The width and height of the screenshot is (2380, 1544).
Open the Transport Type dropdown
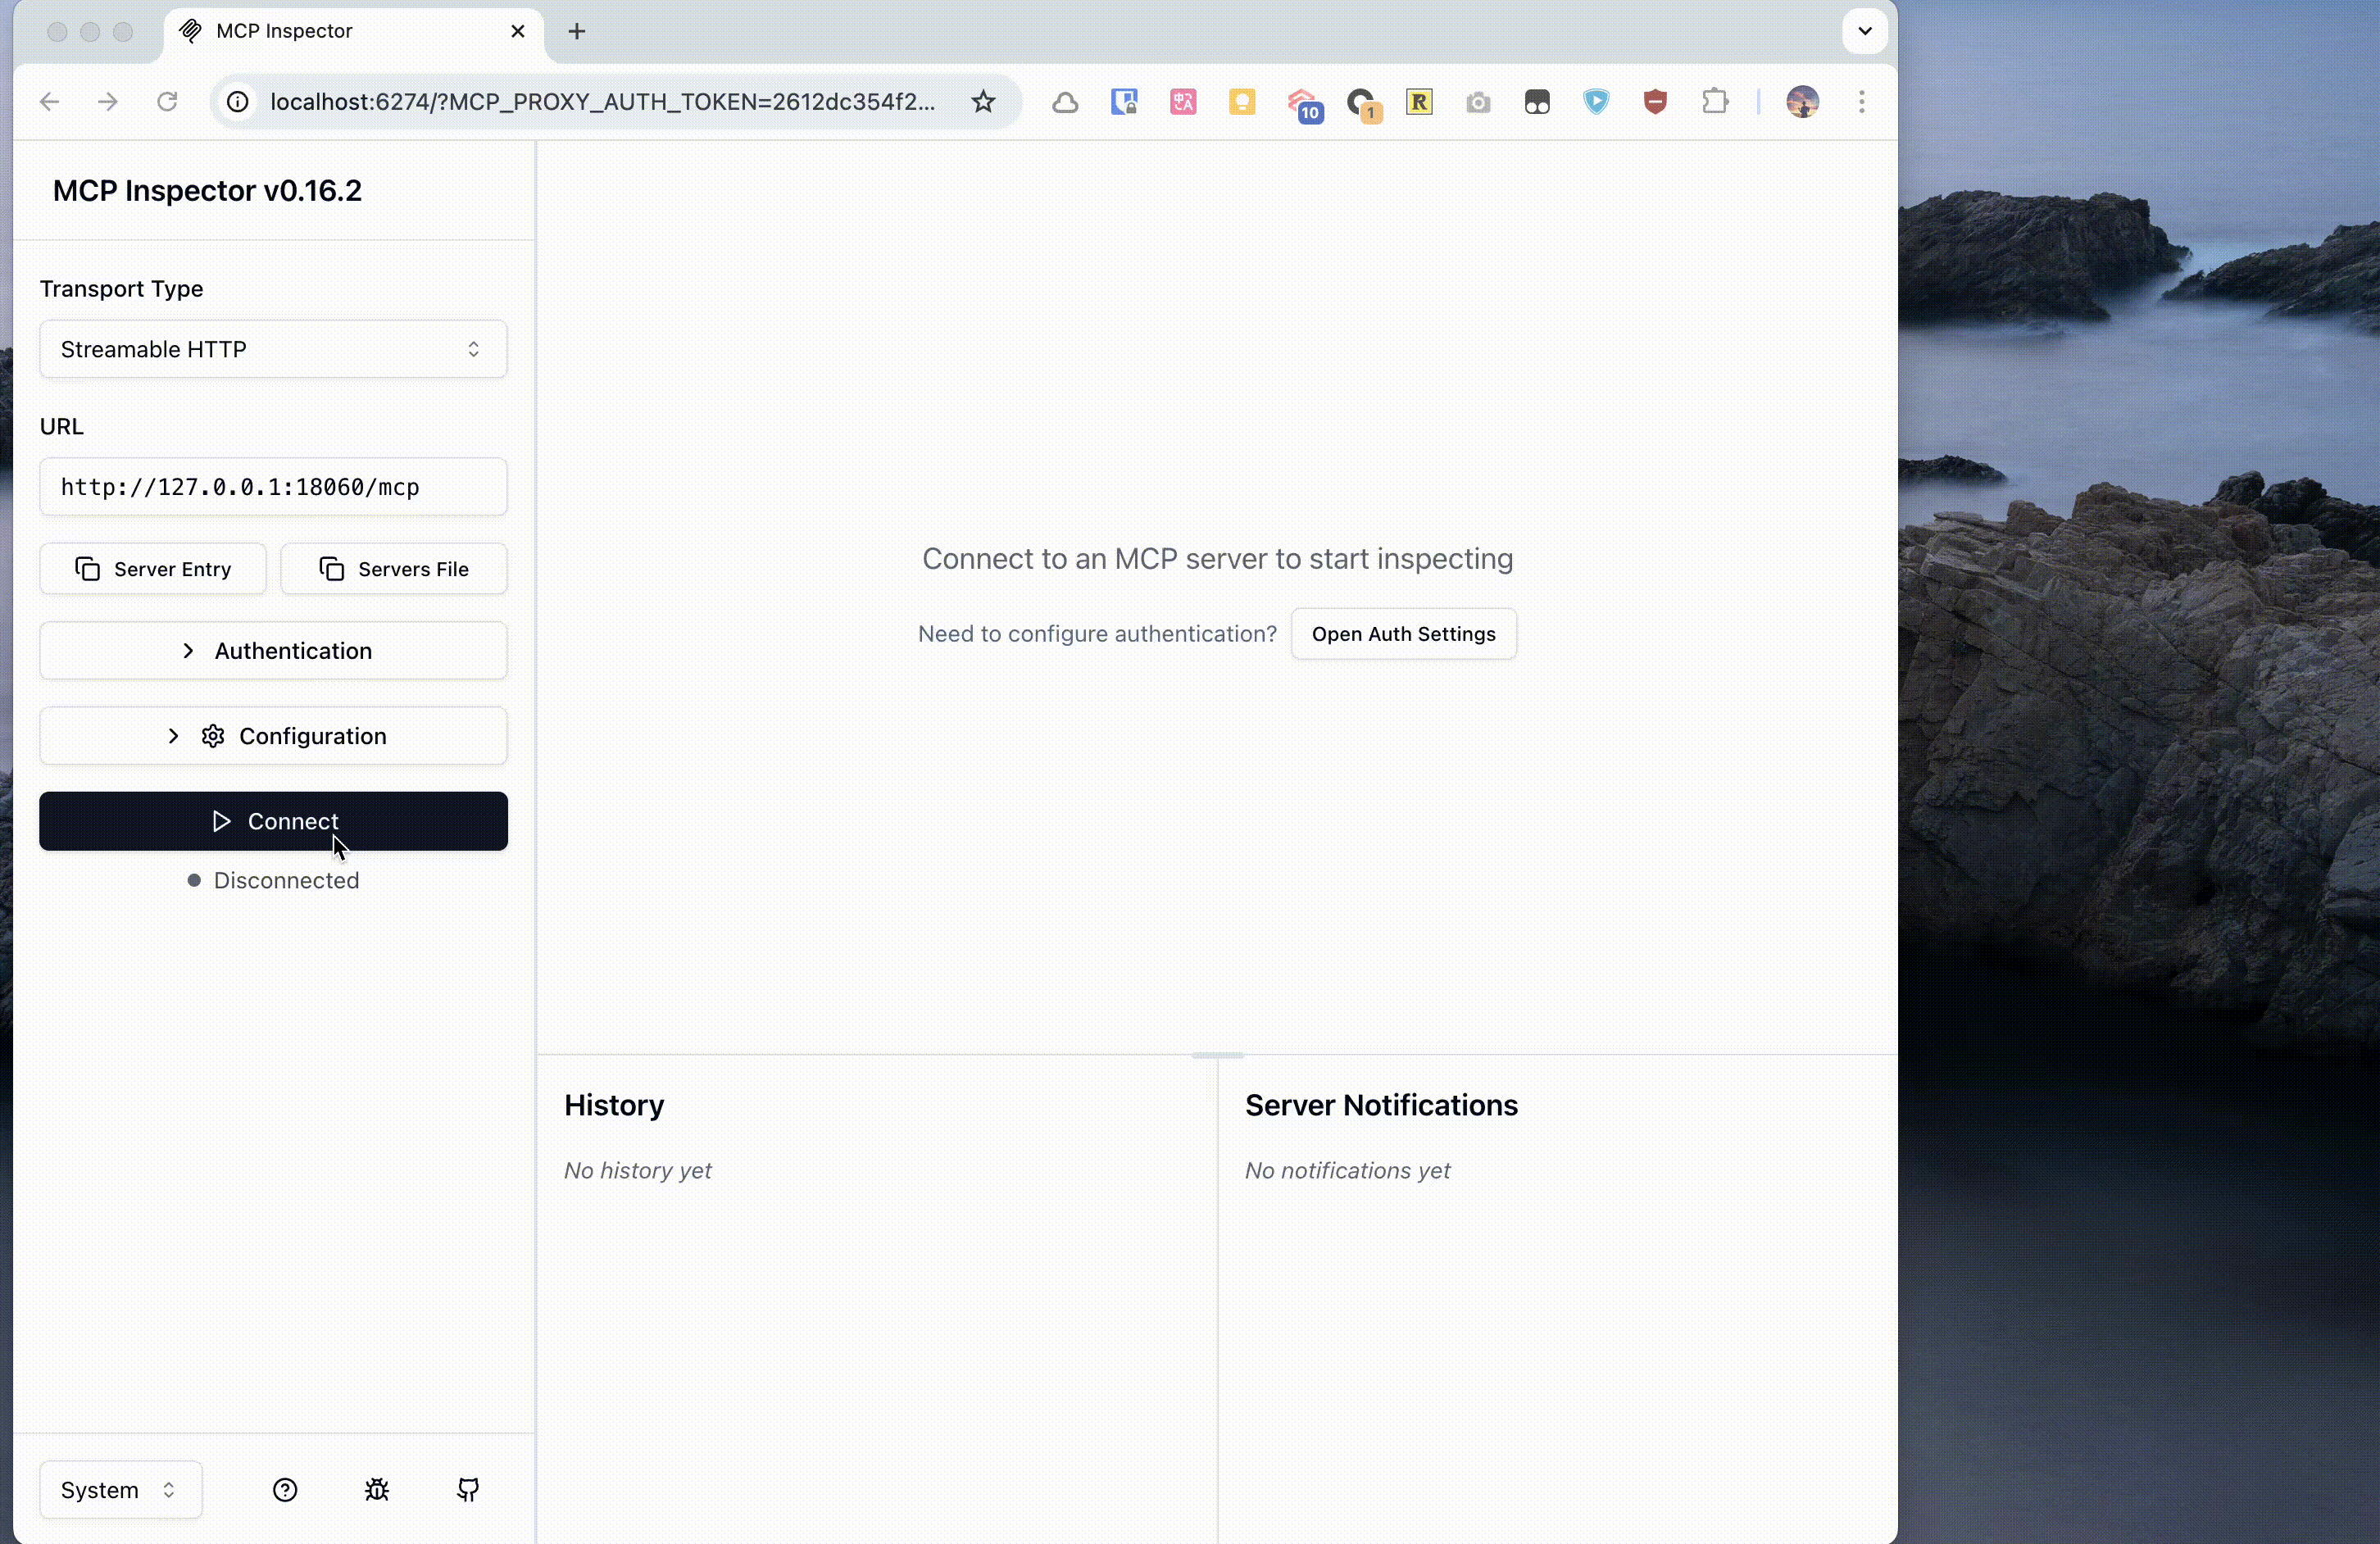coord(273,349)
